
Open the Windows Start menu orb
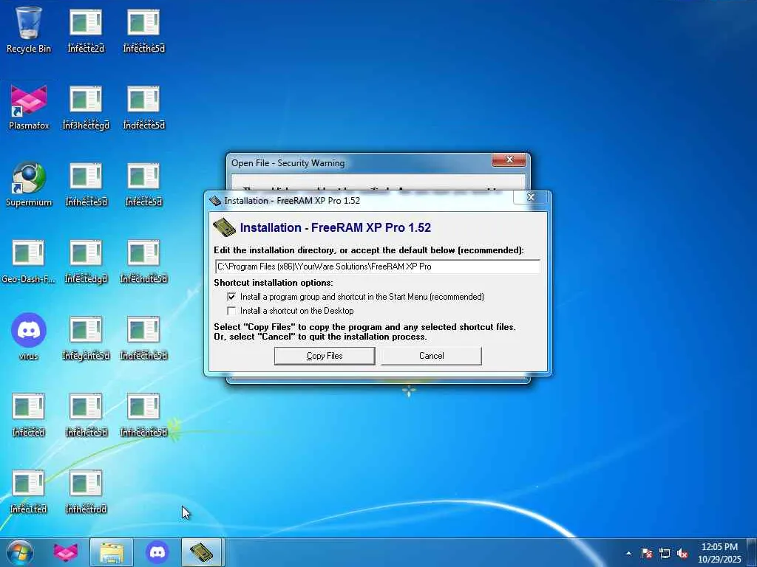coord(20,552)
